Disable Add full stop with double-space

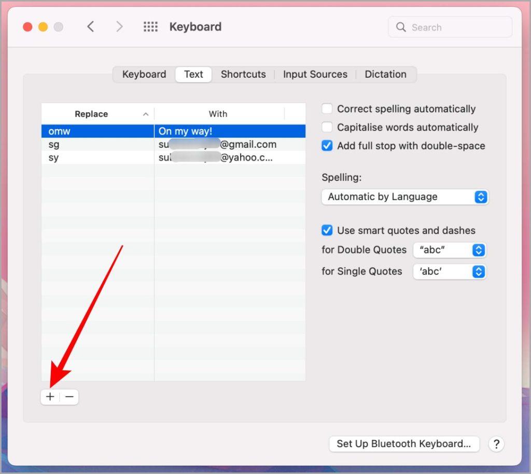327,146
